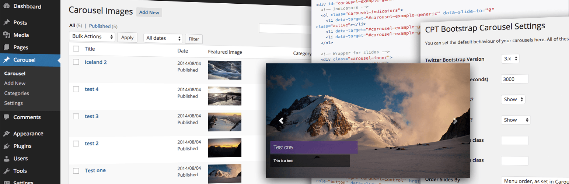This screenshot has width=569, height=184.
Task: Go to next carousel slide arrow
Action: pyautogui.click(x=455, y=120)
